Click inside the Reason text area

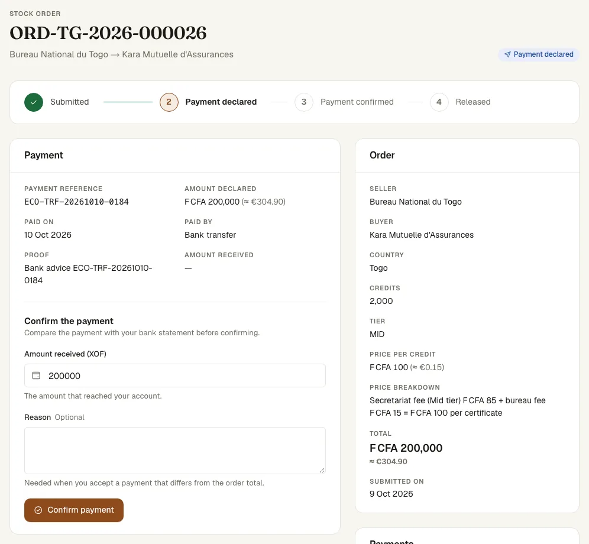175,451
